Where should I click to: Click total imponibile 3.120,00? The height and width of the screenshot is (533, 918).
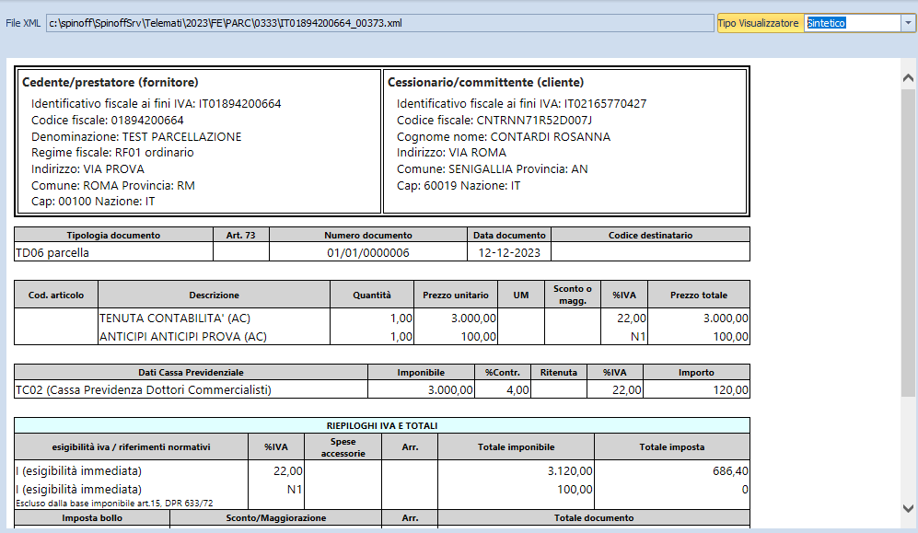570,471
